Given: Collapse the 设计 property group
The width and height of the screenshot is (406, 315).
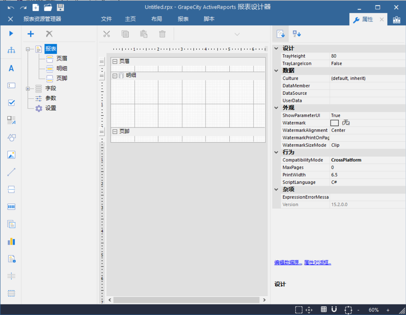Looking at the screenshot, I should pyautogui.click(x=276, y=48).
